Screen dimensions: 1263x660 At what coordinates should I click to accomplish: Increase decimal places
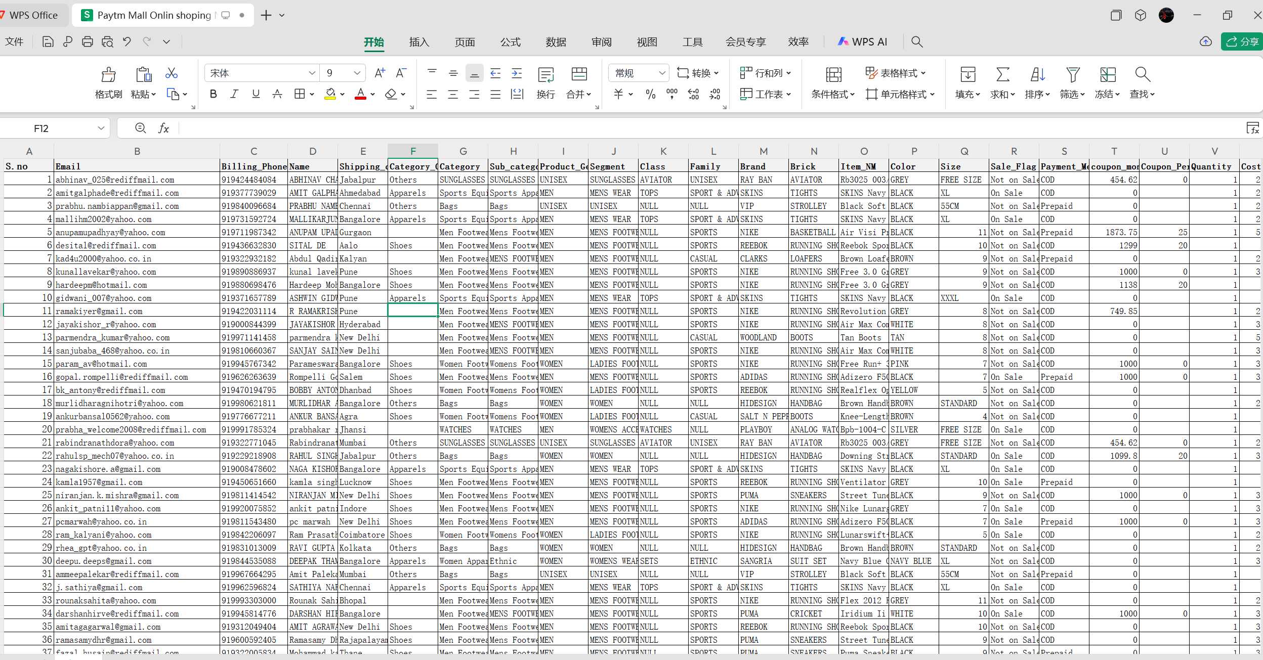(693, 94)
